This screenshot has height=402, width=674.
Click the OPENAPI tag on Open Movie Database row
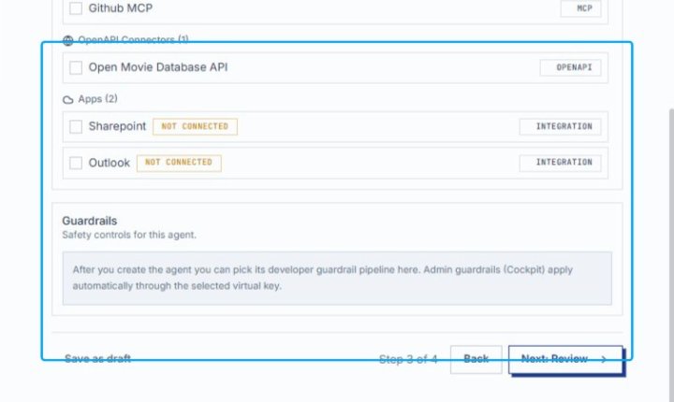[570, 67]
